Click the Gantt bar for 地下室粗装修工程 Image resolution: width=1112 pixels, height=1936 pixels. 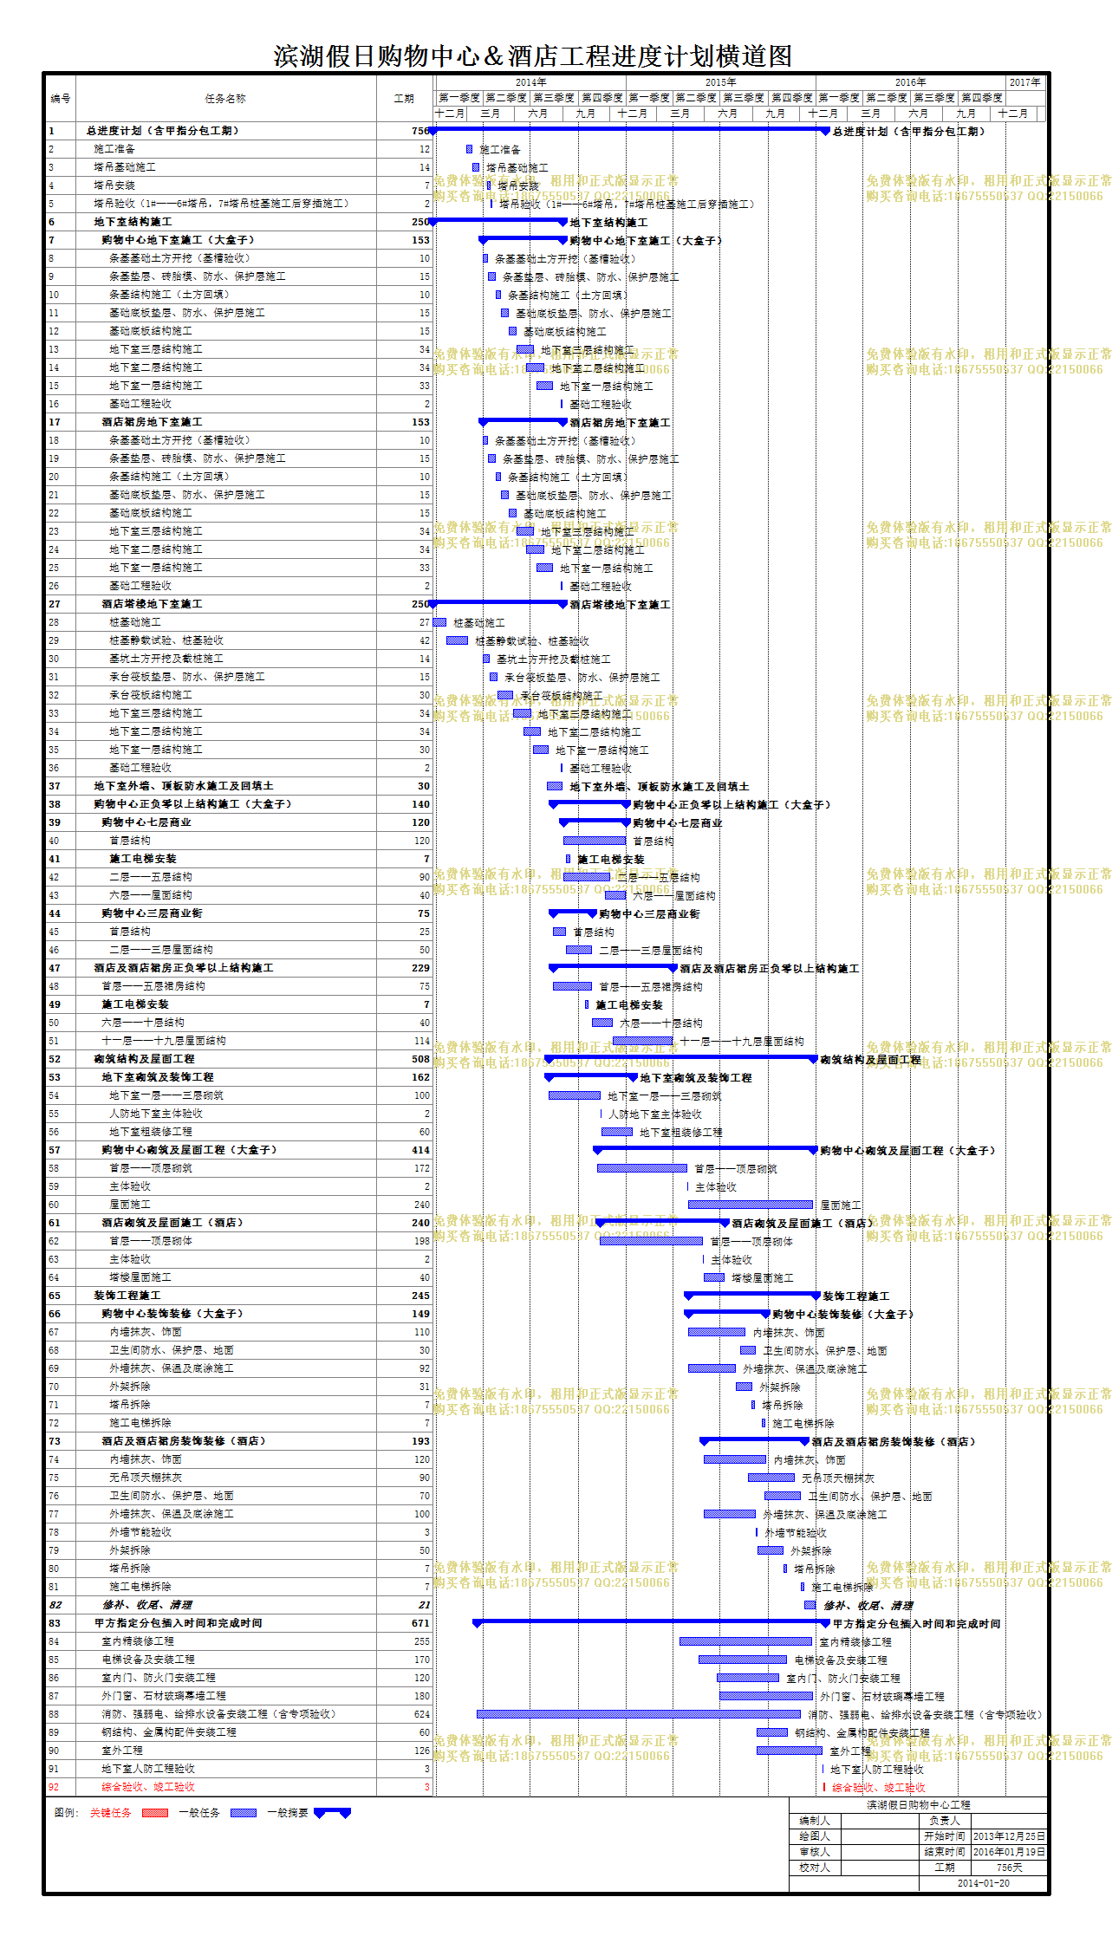coord(617,1132)
